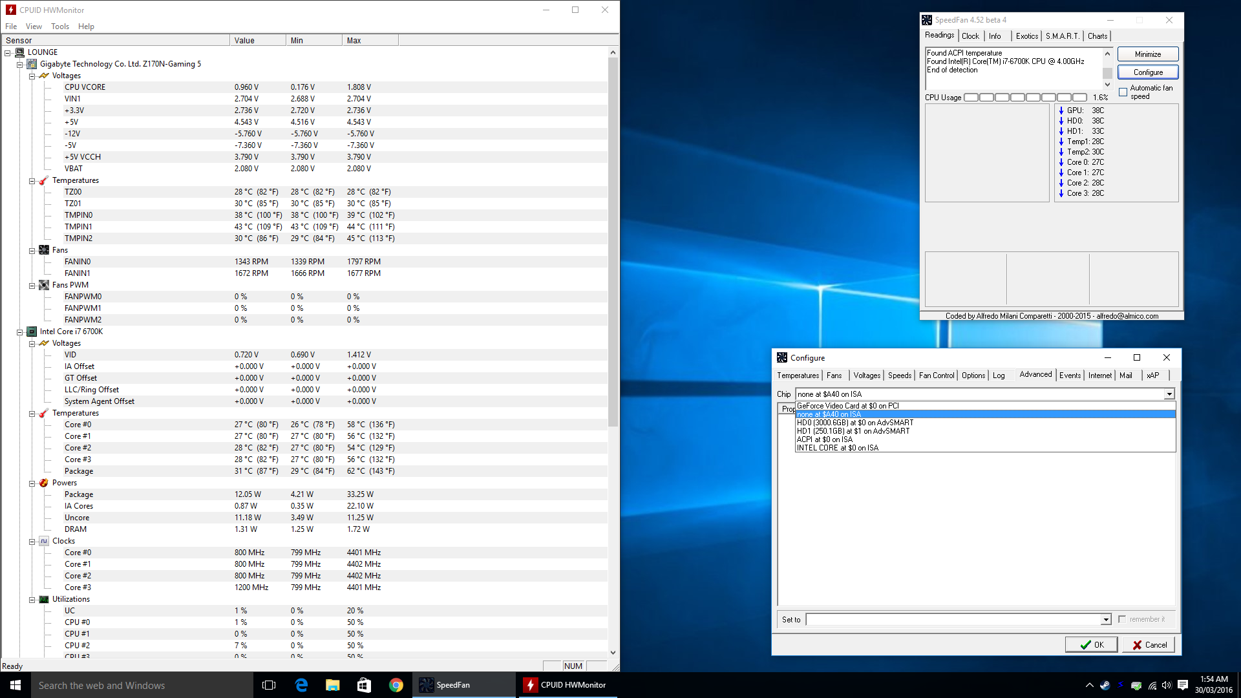Screen dimensions: 1241x698
Task: Click the Core 3 temperature arrow icon in SpeedFan
Action: [x=1061, y=193]
